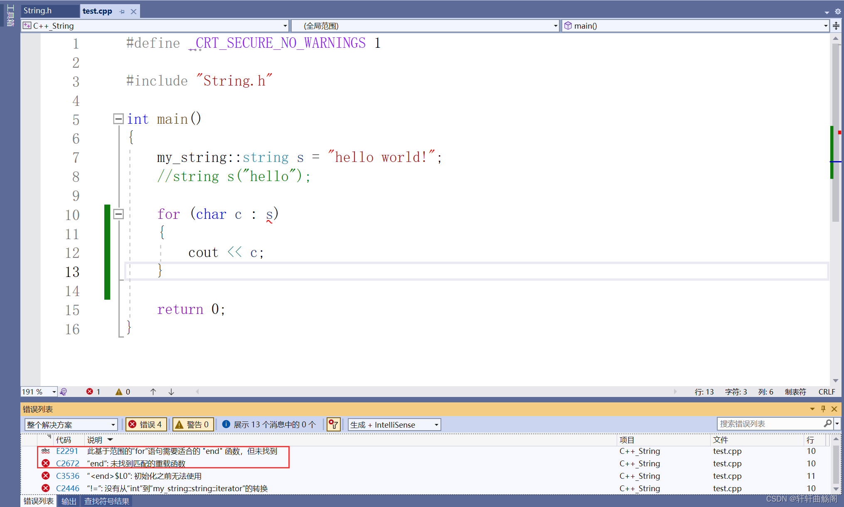Click the code cleanup brush icon
The image size is (844, 507).
[x=64, y=392]
